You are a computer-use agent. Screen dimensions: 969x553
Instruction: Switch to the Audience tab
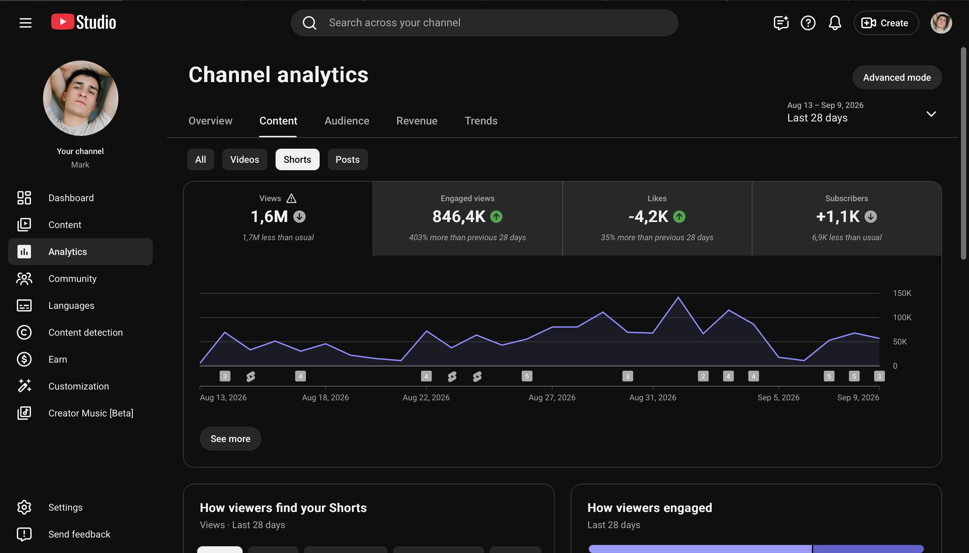coord(347,121)
